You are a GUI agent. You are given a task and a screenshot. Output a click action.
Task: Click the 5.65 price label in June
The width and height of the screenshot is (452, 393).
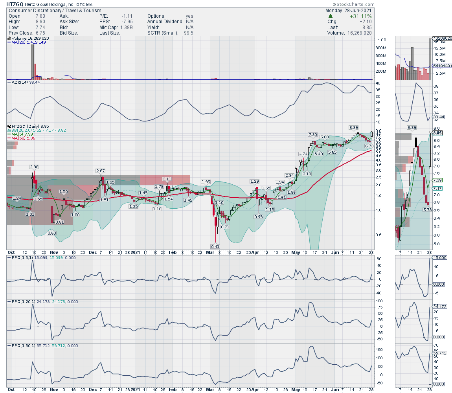tap(333, 152)
